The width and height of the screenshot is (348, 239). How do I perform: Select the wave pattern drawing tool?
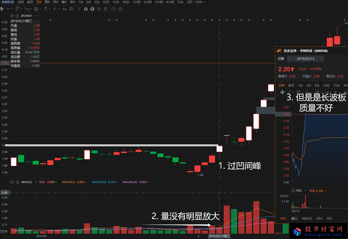coord(27,9)
